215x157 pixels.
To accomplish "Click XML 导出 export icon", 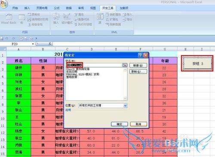I will pyautogui.click(x=127, y=19).
